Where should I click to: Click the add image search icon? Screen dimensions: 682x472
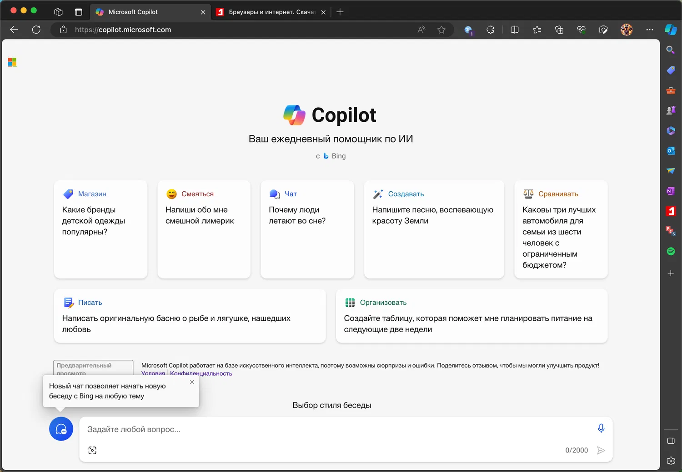[92, 450]
